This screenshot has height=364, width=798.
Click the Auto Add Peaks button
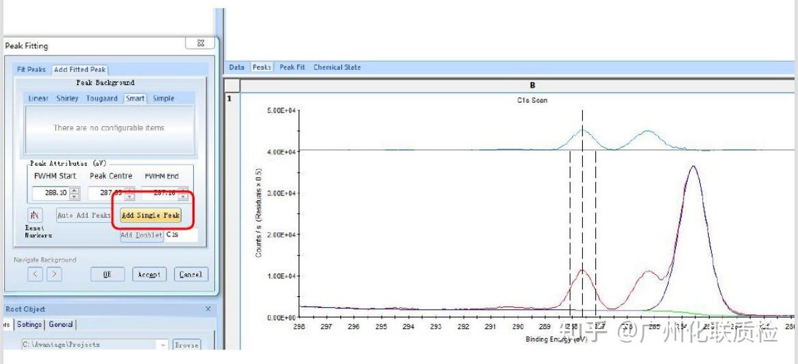click(84, 215)
